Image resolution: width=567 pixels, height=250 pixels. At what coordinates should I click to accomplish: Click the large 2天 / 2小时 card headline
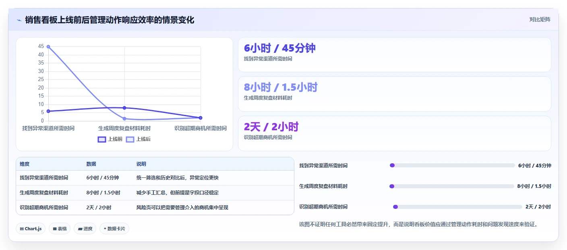pyautogui.click(x=271, y=127)
